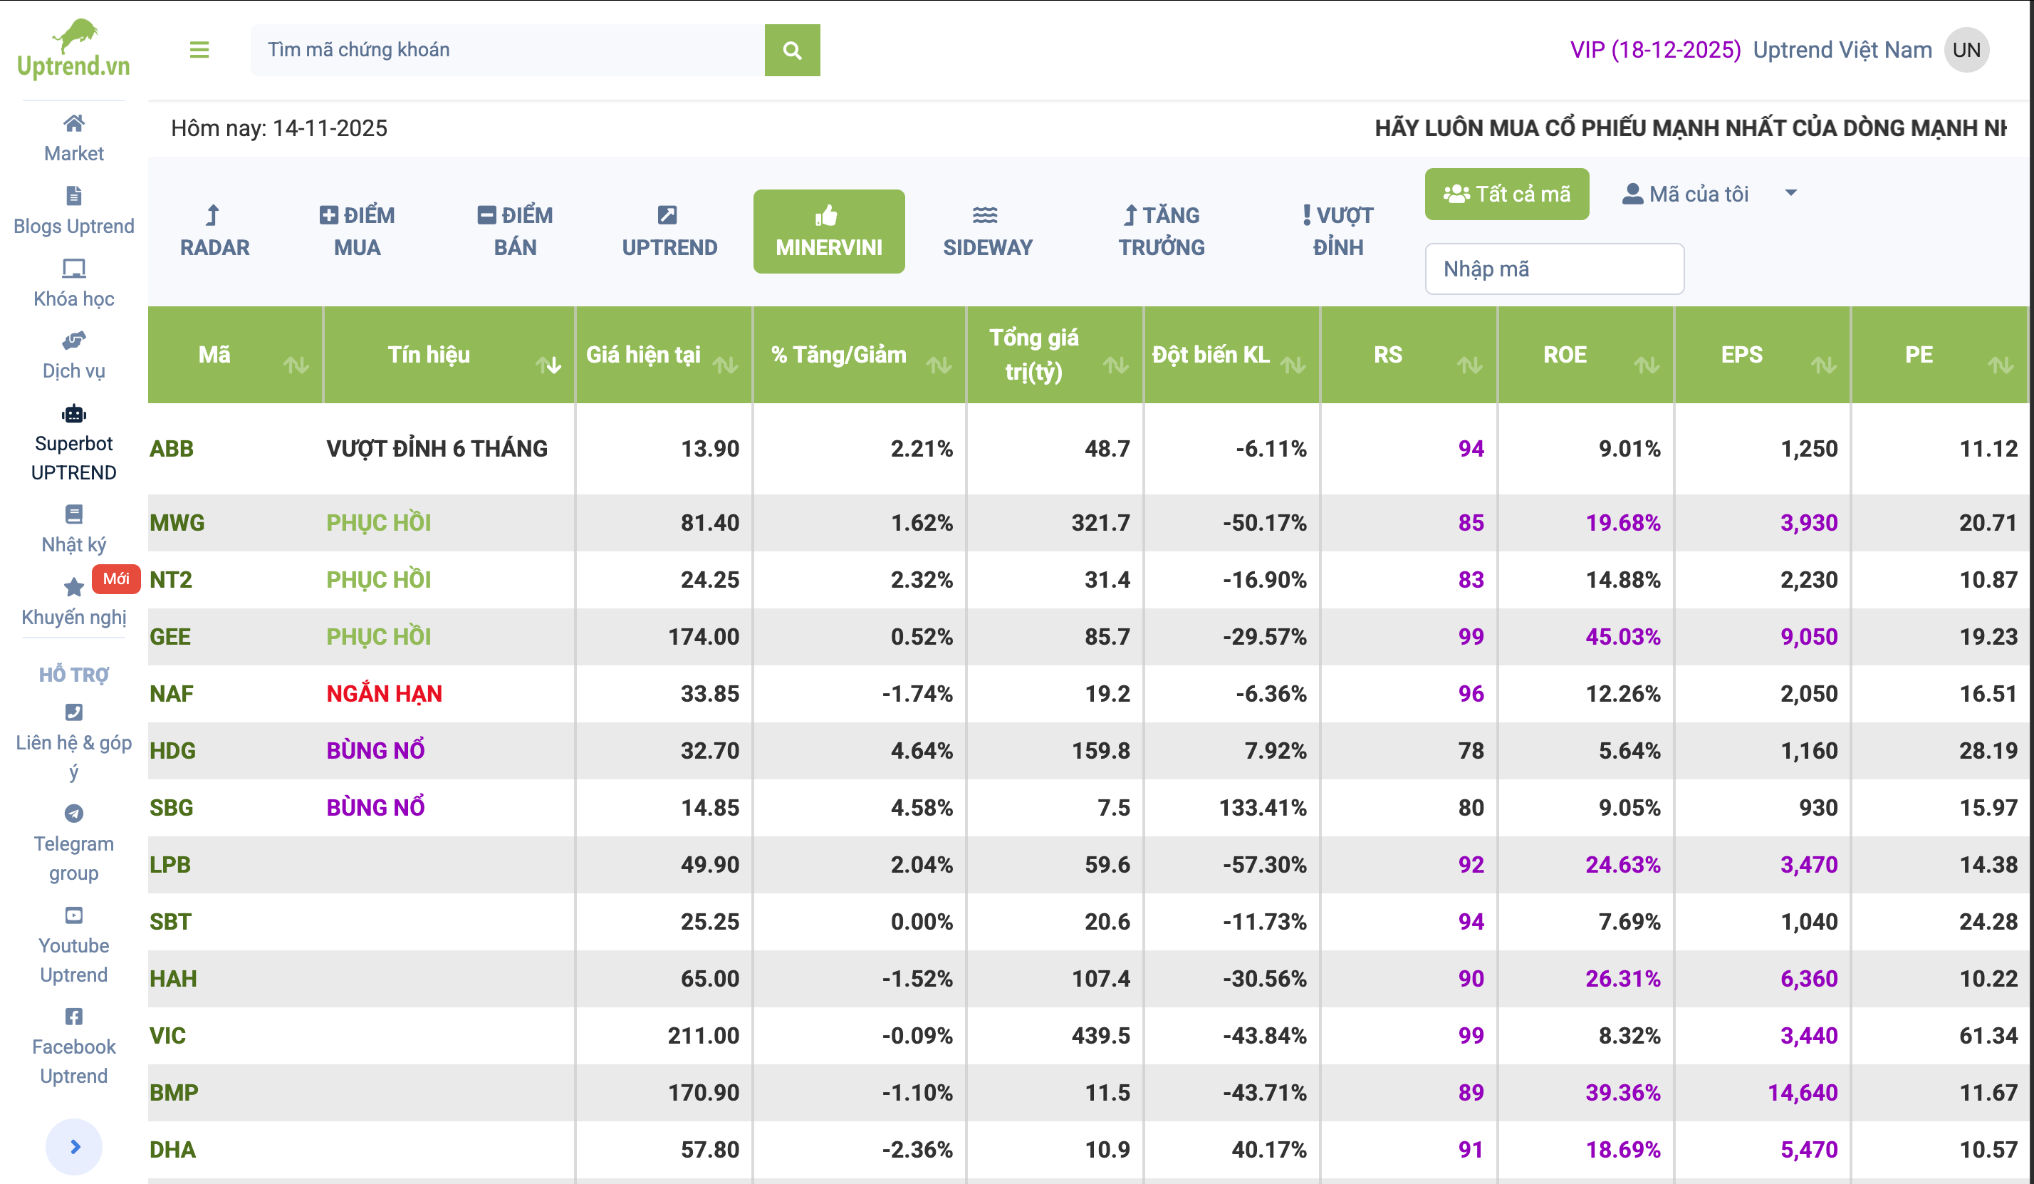The height and width of the screenshot is (1184, 2034).
Task: Toggle the hamburger menu icon
Action: 199,50
